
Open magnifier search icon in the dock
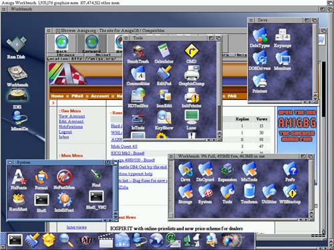66,240
